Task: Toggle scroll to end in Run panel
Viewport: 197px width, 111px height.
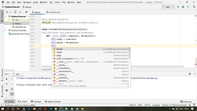Action: [x=12, y=94]
